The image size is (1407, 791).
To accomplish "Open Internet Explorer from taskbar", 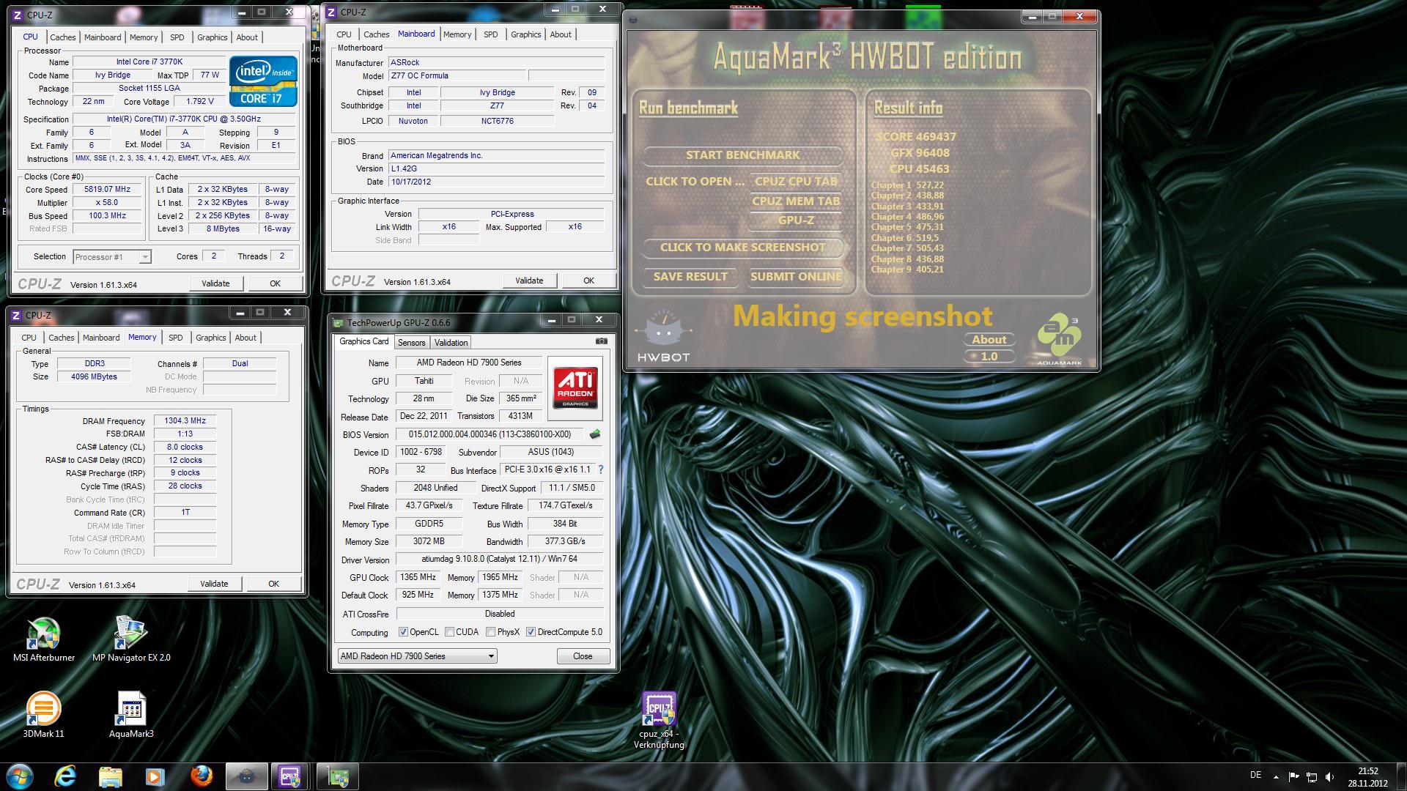I will [x=65, y=776].
